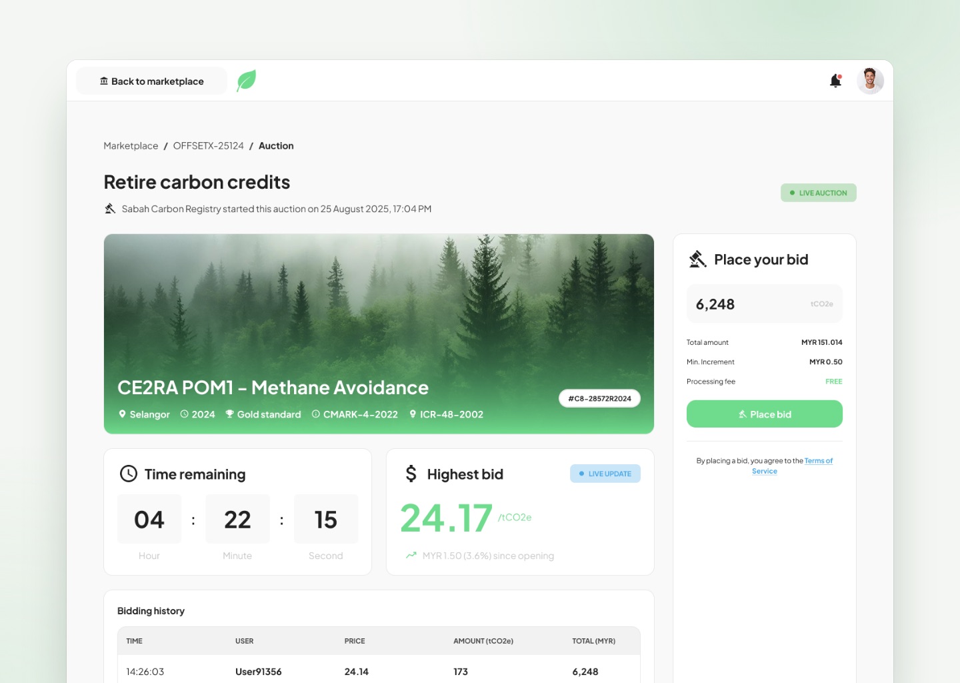Image resolution: width=960 pixels, height=683 pixels.
Task: Click the AMOUNT (tCO2e) column header
Action: click(x=483, y=641)
